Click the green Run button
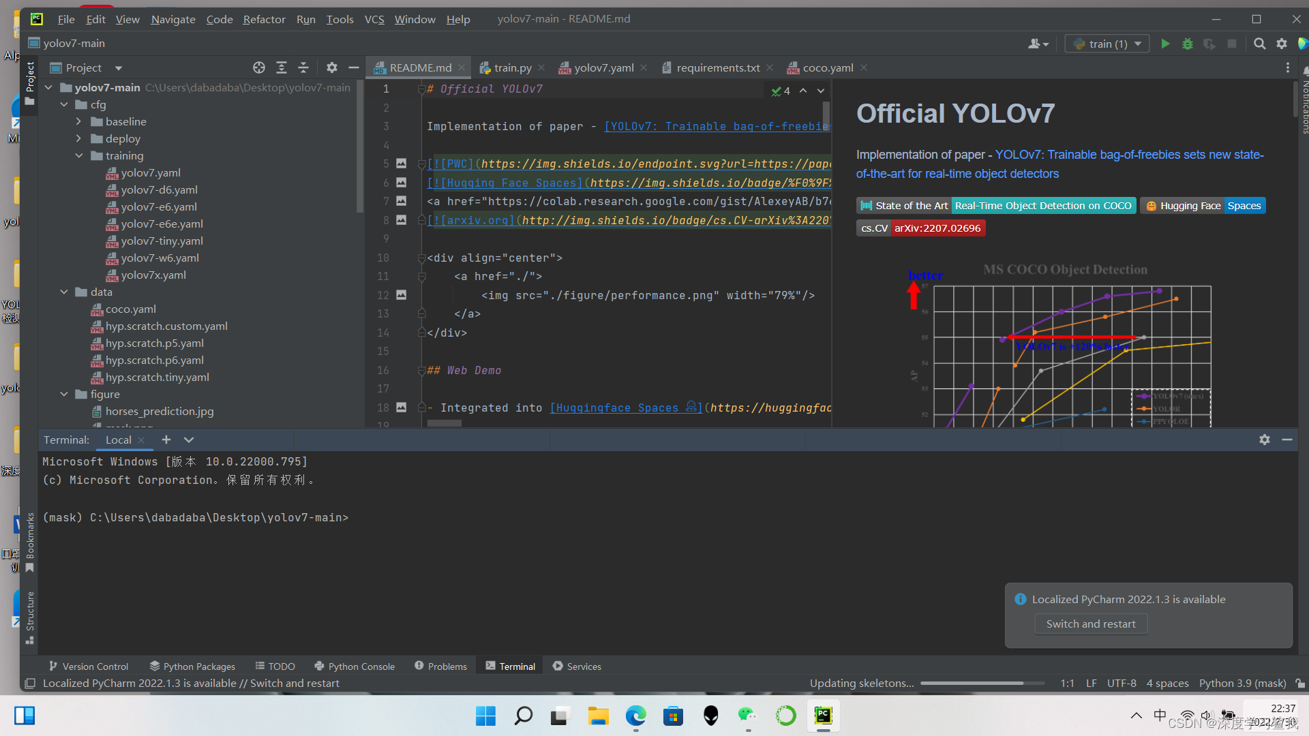This screenshot has width=1309, height=736. point(1165,44)
